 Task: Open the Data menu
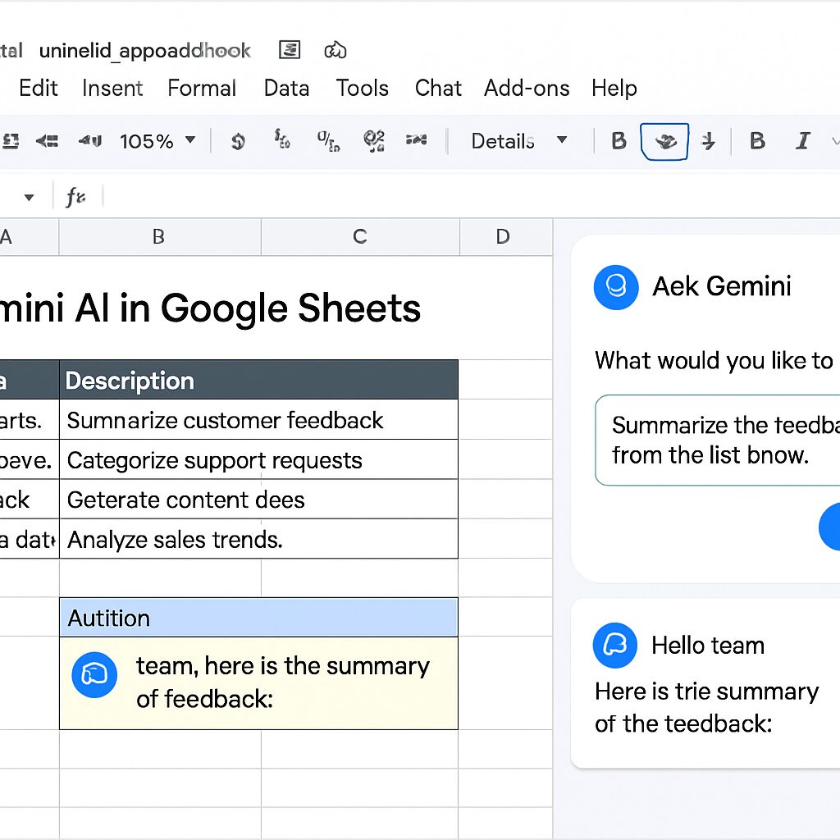(x=286, y=88)
